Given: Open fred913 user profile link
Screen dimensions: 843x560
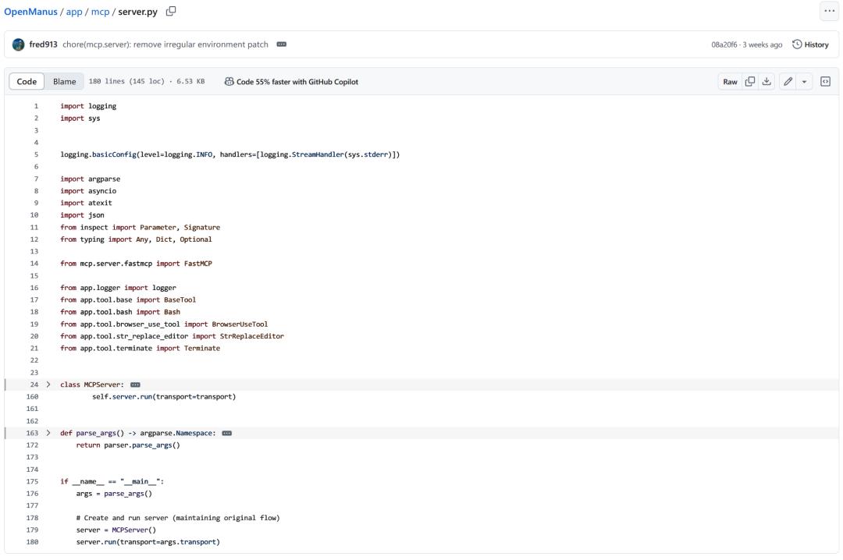Looking at the screenshot, I should [x=43, y=44].
